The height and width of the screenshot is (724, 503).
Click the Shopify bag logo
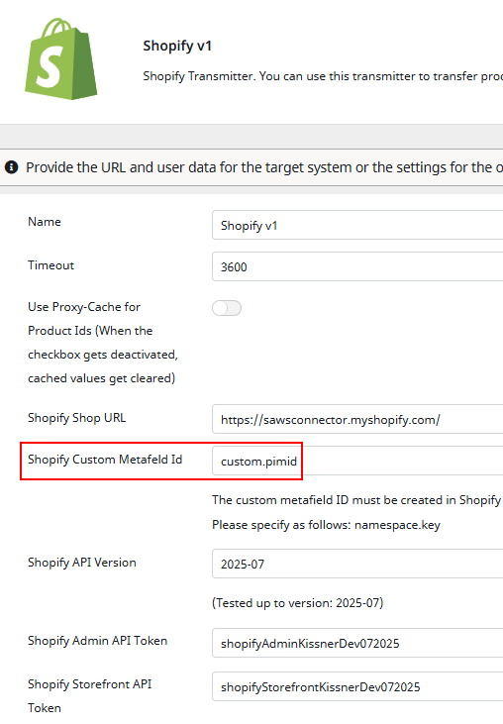(x=61, y=58)
